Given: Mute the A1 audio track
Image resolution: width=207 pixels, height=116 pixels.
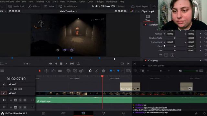Looking at the screenshot, I should click(25, 100).
